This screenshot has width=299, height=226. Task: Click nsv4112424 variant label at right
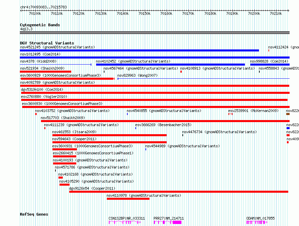(x=283, y=47)
